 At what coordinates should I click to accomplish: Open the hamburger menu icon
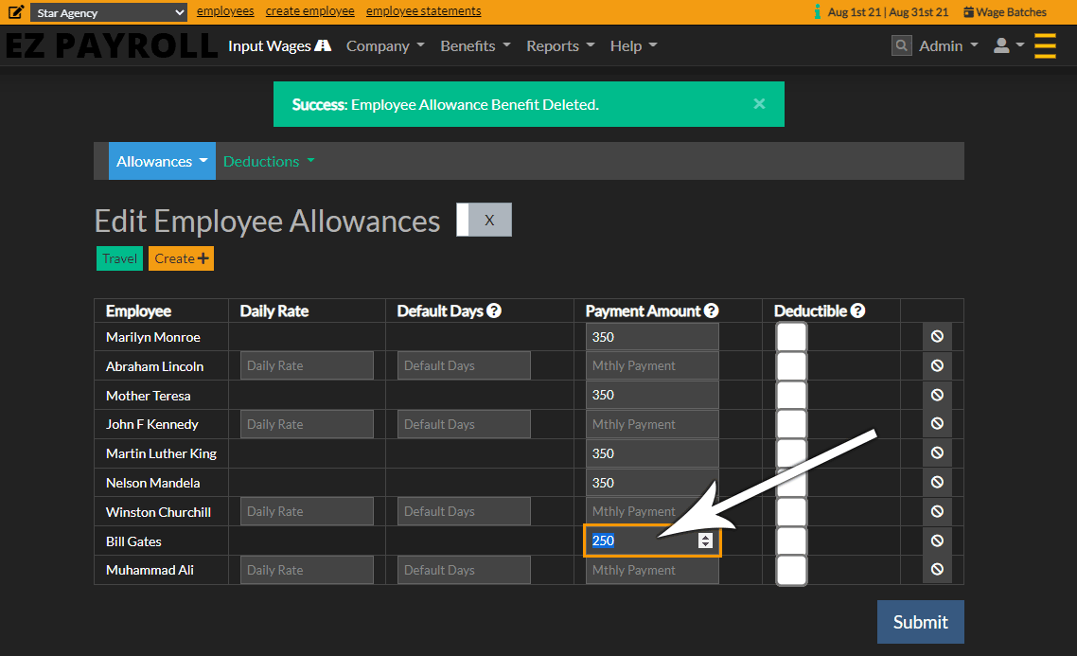click(1045, 44)
